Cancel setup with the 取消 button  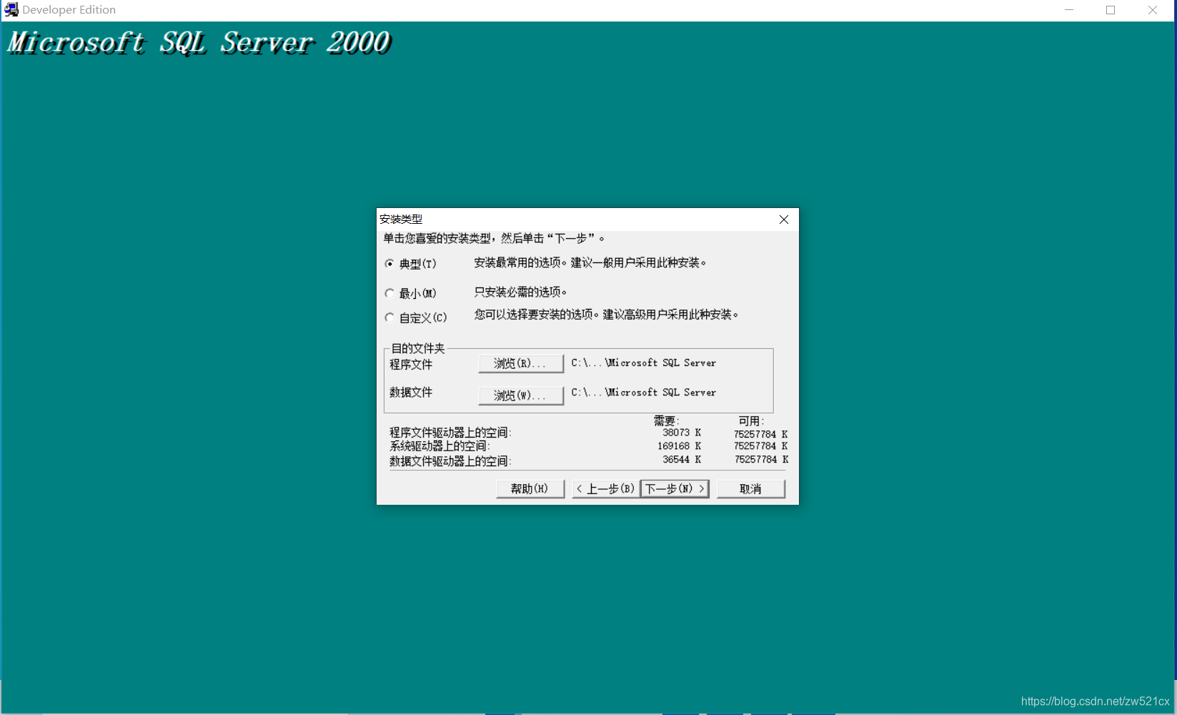(x=750, y=488)
